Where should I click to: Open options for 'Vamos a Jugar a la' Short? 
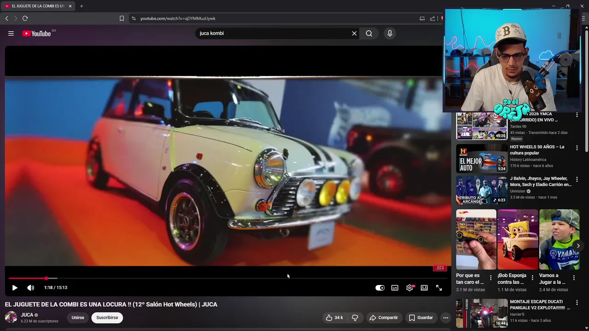pos(574,278)
